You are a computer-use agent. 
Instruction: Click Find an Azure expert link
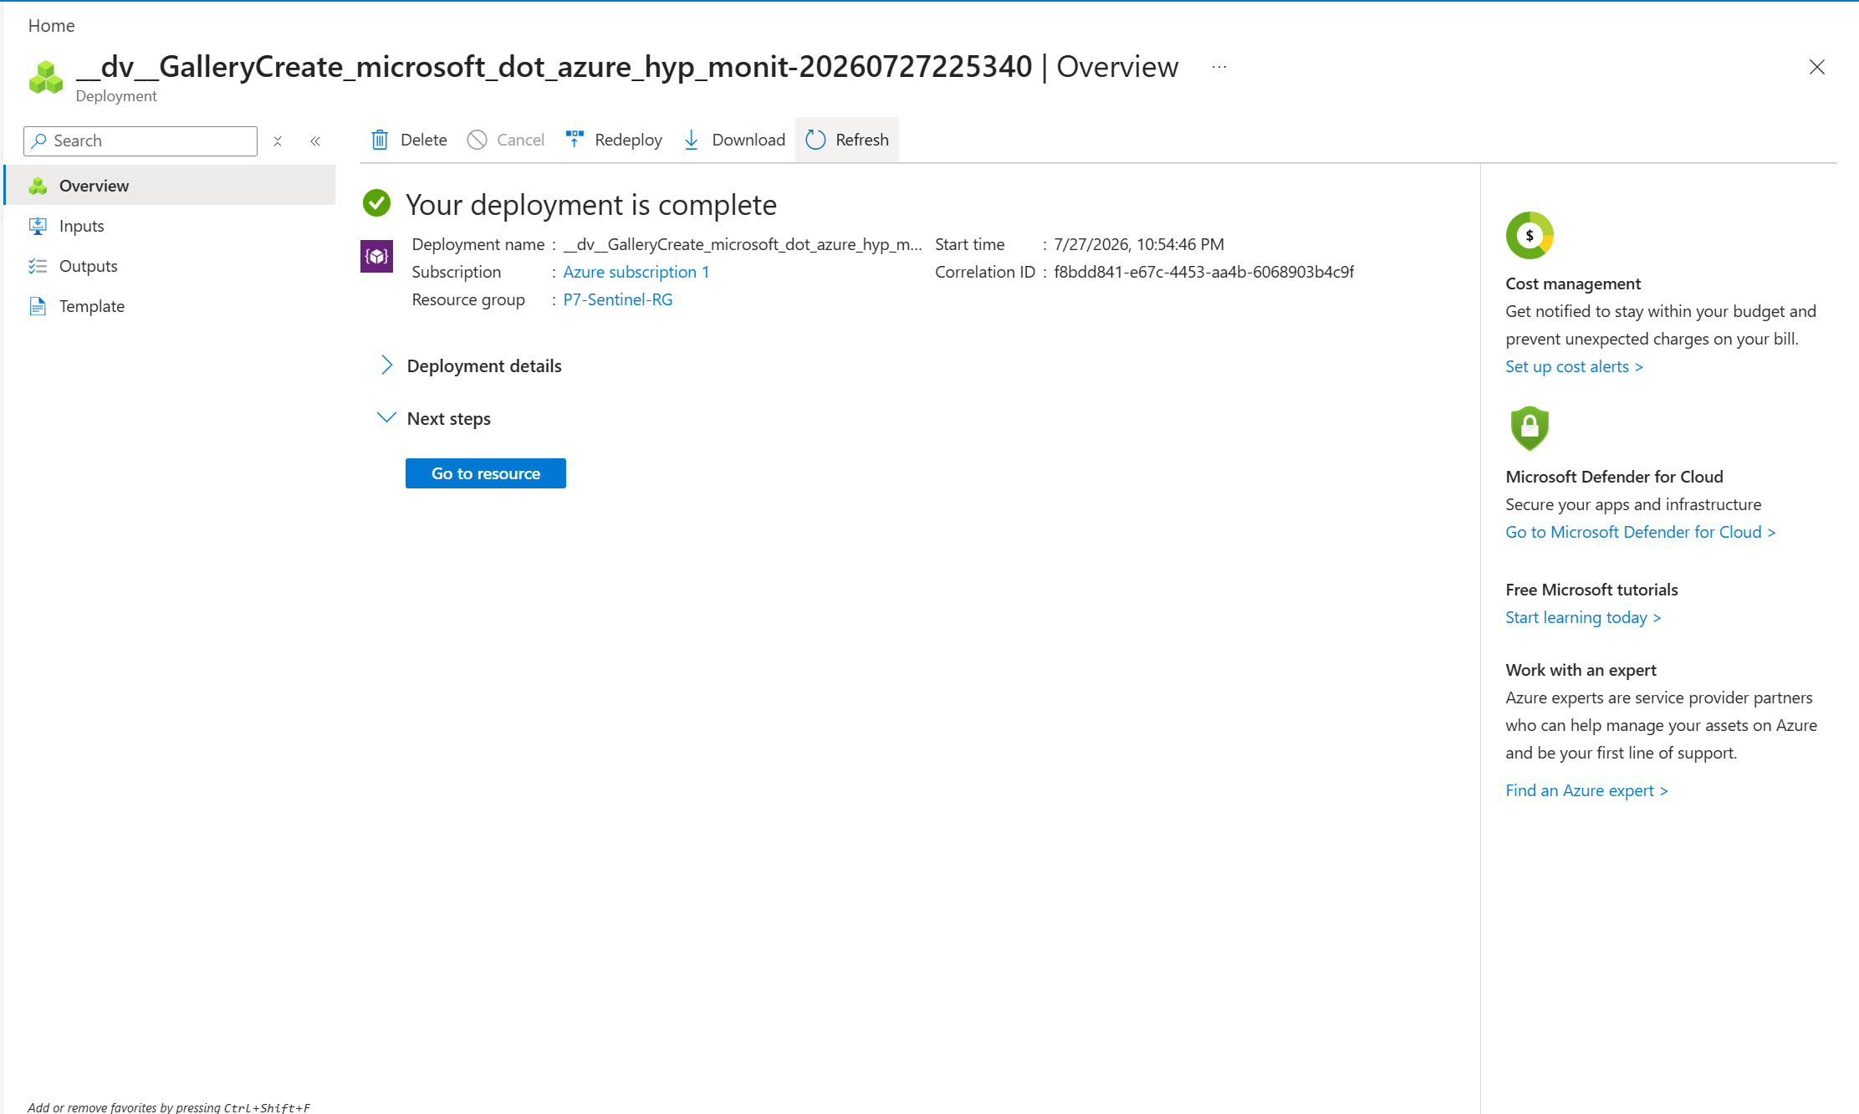click(x=1586, y=790)
